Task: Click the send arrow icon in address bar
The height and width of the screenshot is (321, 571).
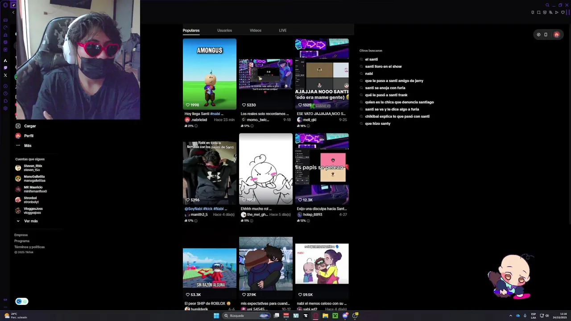Action: pos(557,12)
